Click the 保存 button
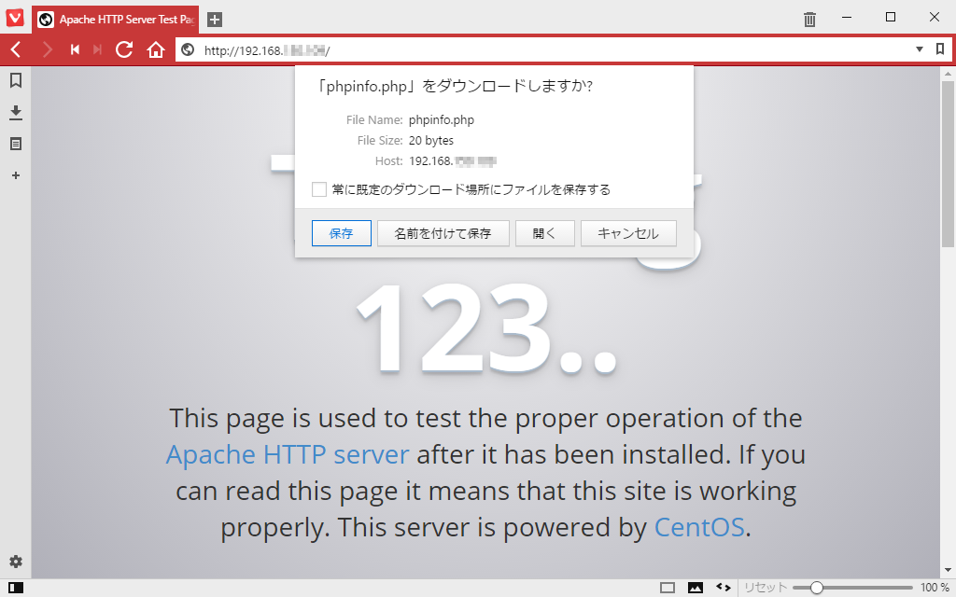956x597 pixels. (342, 233)
